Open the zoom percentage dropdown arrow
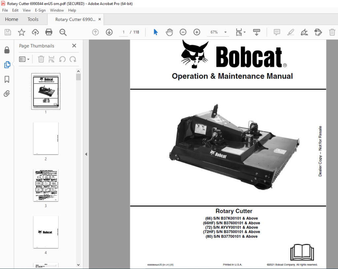Viewport: 338px width, 269px height. tap(225, 32)
